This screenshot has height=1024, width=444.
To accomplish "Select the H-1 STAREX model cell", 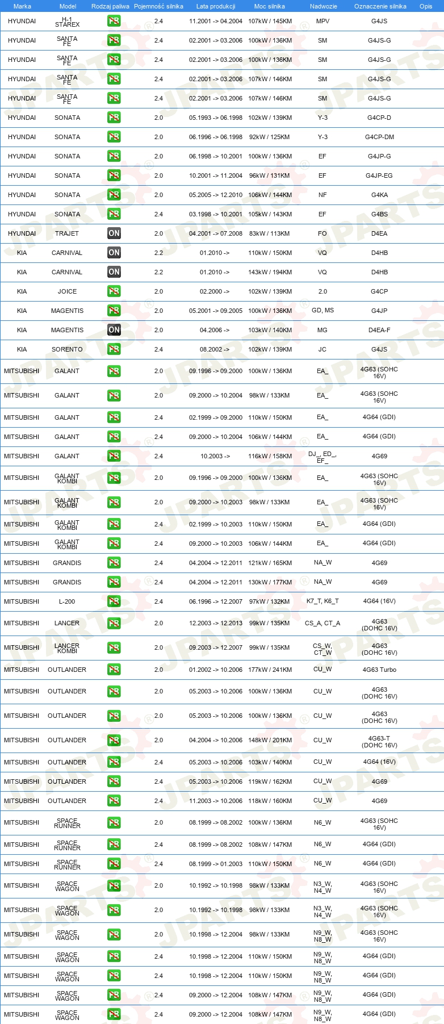I will click(x=67, y=22).
